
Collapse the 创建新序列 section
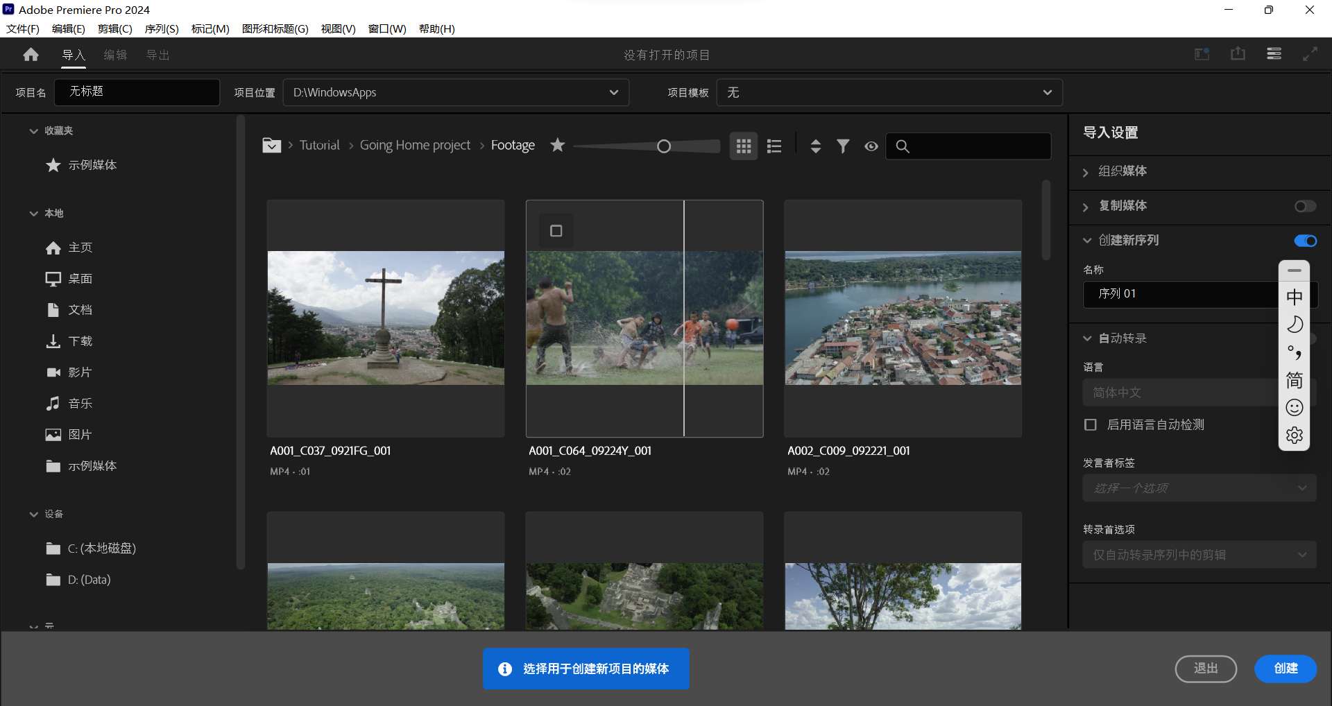click(1087, 241)
